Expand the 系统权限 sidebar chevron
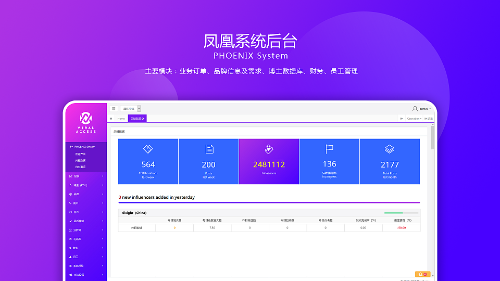 (x=103, y=266)
